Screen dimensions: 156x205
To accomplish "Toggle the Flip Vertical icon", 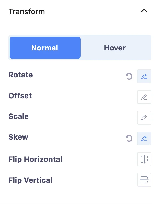I will click(x=144, y=180).
